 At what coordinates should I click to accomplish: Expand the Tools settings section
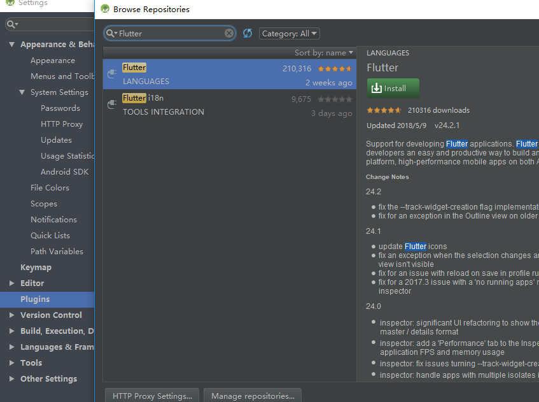[11, 363]
